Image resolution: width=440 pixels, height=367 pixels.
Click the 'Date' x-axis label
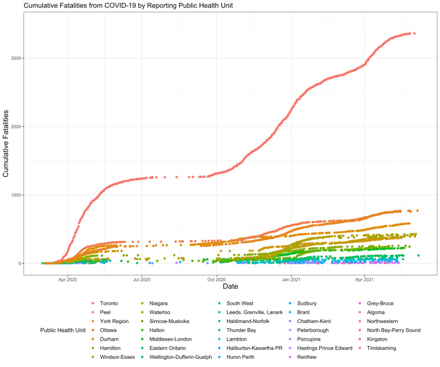coord(230,287)
